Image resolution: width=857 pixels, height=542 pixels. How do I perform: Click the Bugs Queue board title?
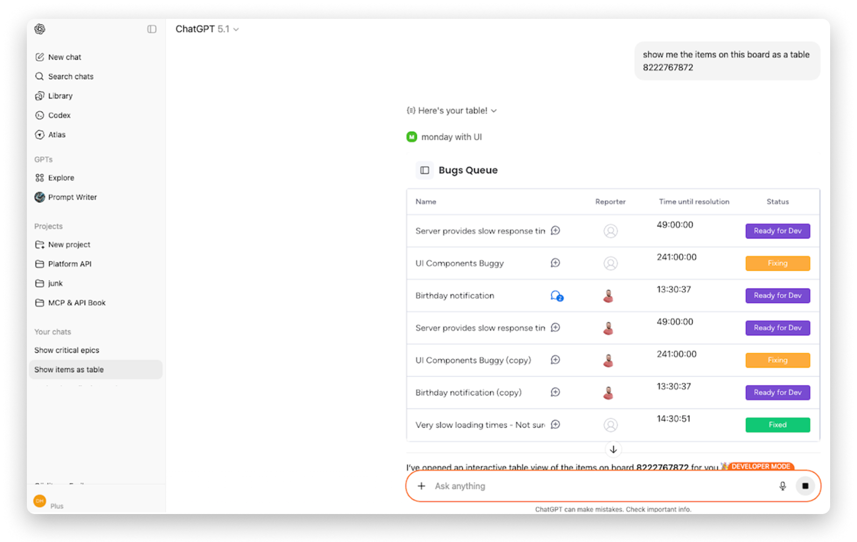pyautogui.click(x=468, y=170)
